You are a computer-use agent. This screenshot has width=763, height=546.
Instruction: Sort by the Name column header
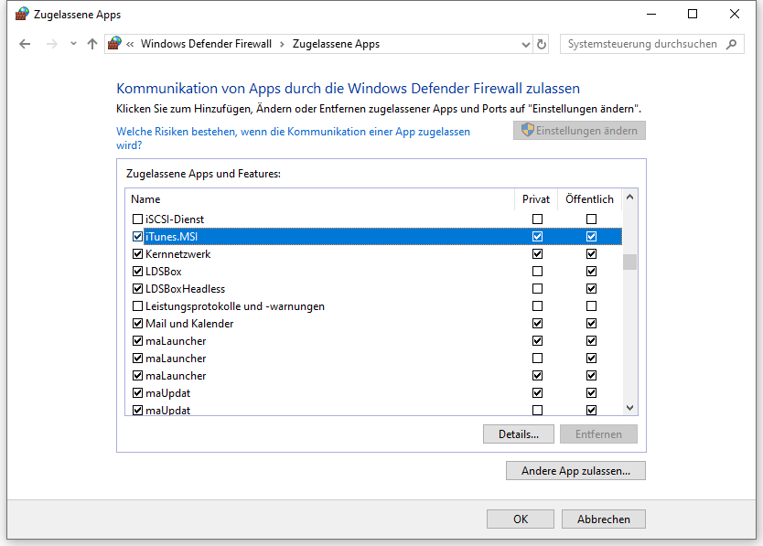[x=320, y=199]
